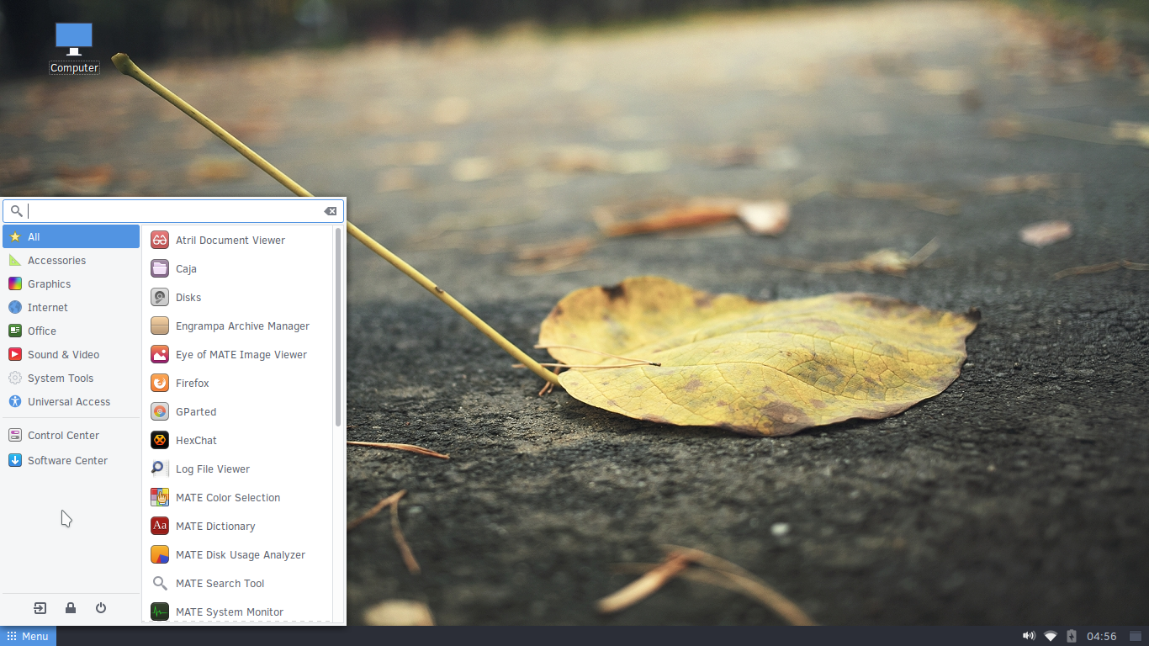Open Software Center
Screen dimensions: 1149x646
pos(71,460)
